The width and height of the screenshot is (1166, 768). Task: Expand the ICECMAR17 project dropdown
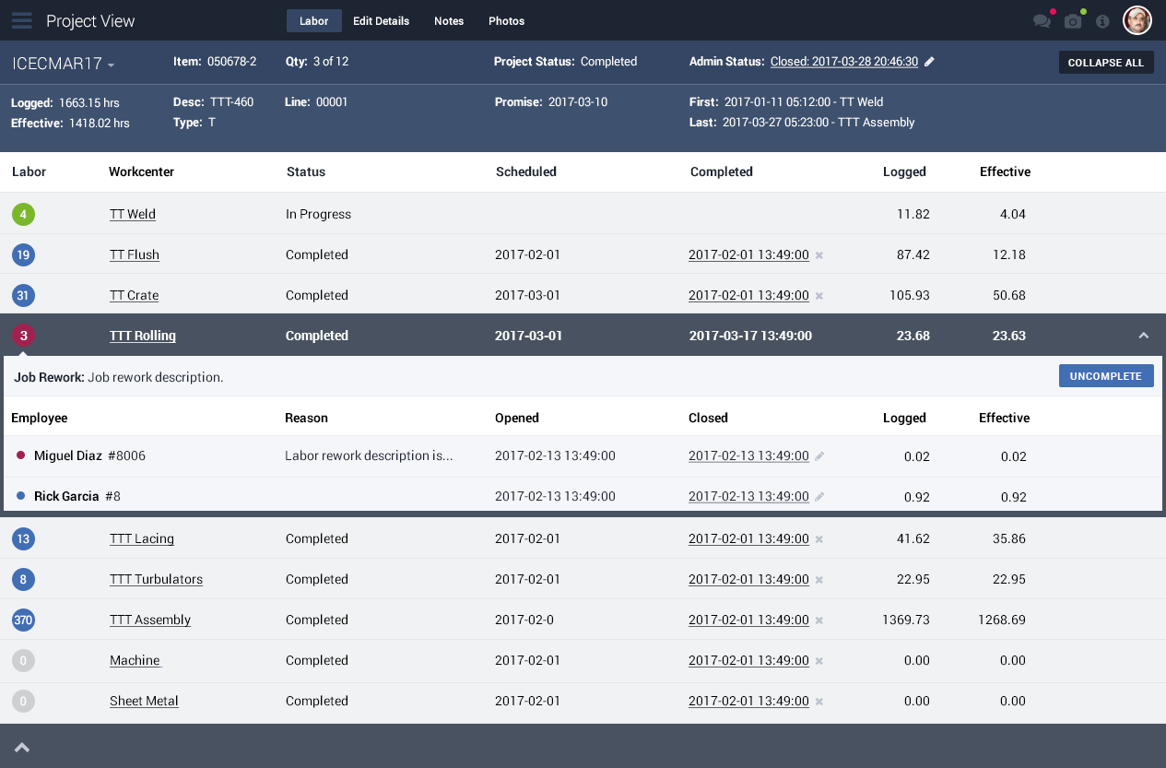[111, 65]
